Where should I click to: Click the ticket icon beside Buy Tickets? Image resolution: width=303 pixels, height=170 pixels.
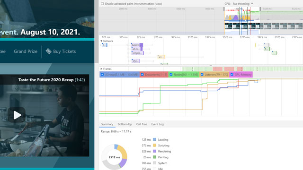(x=48, y=51)
